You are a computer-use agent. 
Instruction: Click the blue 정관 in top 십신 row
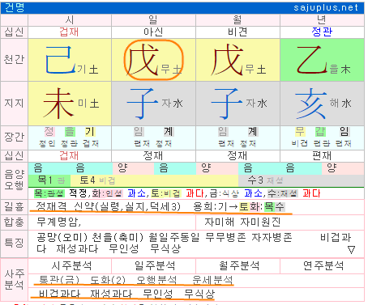tap(322, 32)
